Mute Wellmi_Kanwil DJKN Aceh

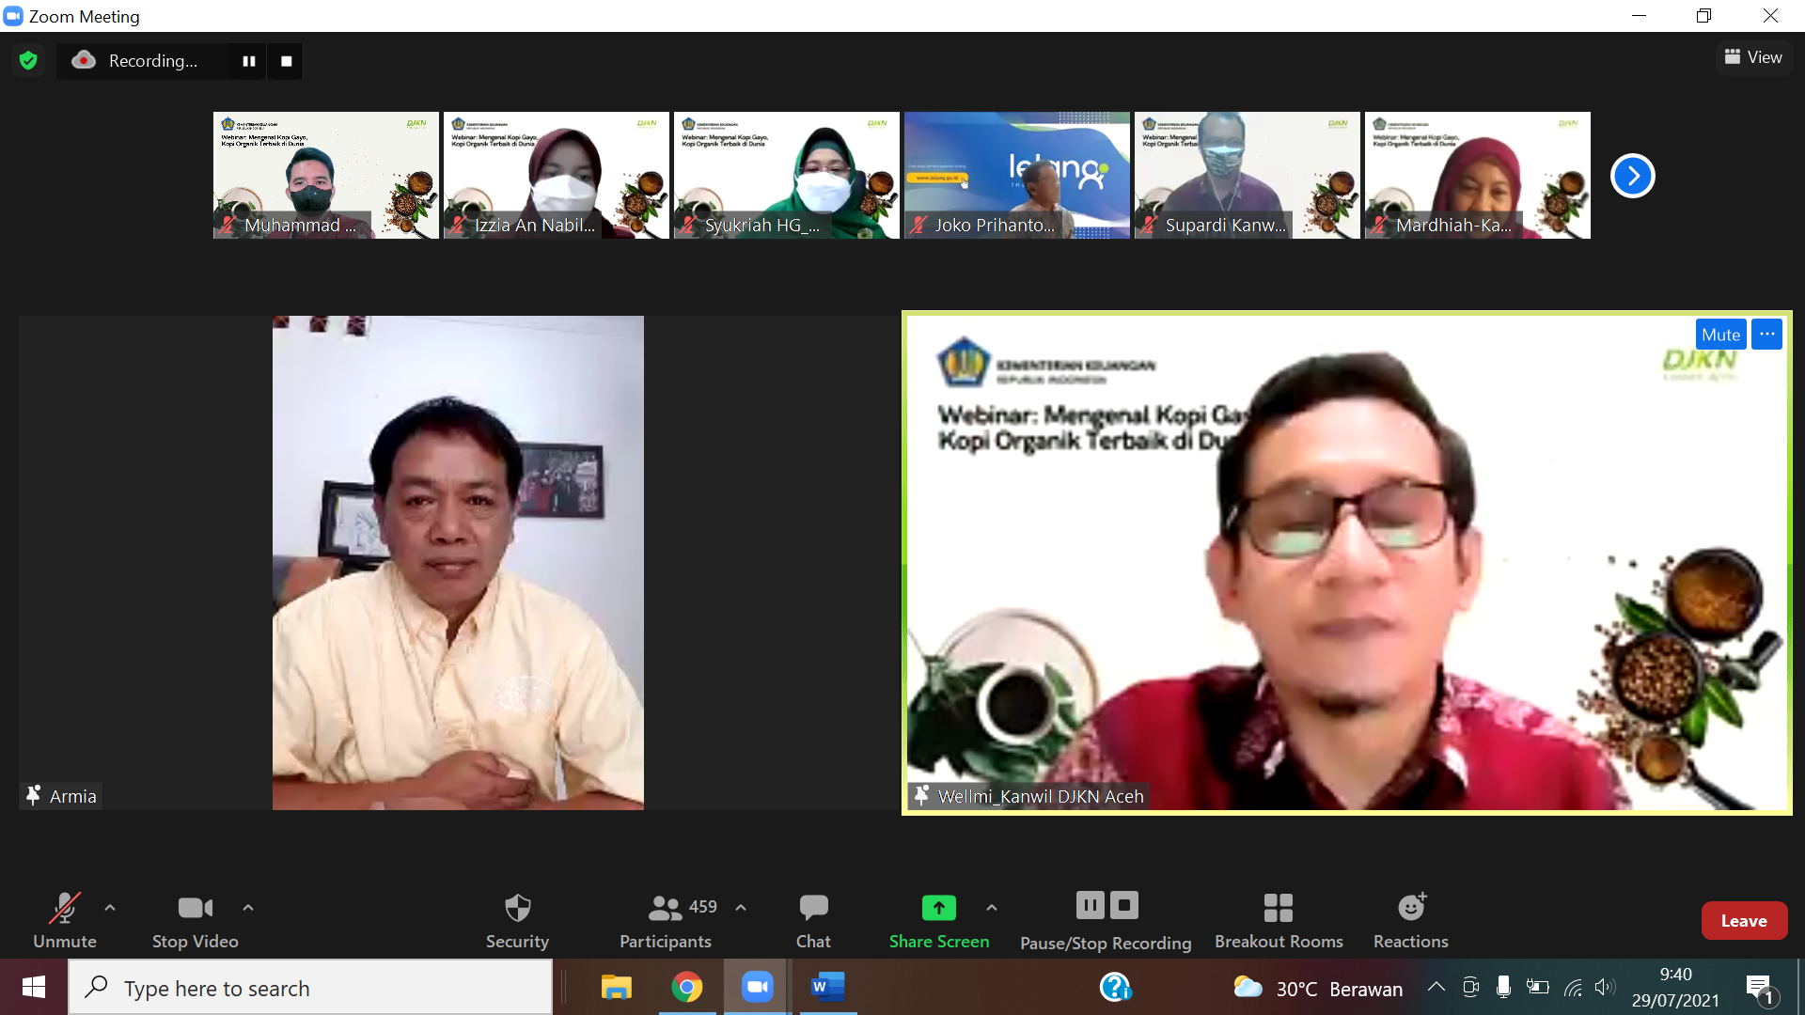pyautogui.click(x=1719, y=335)
